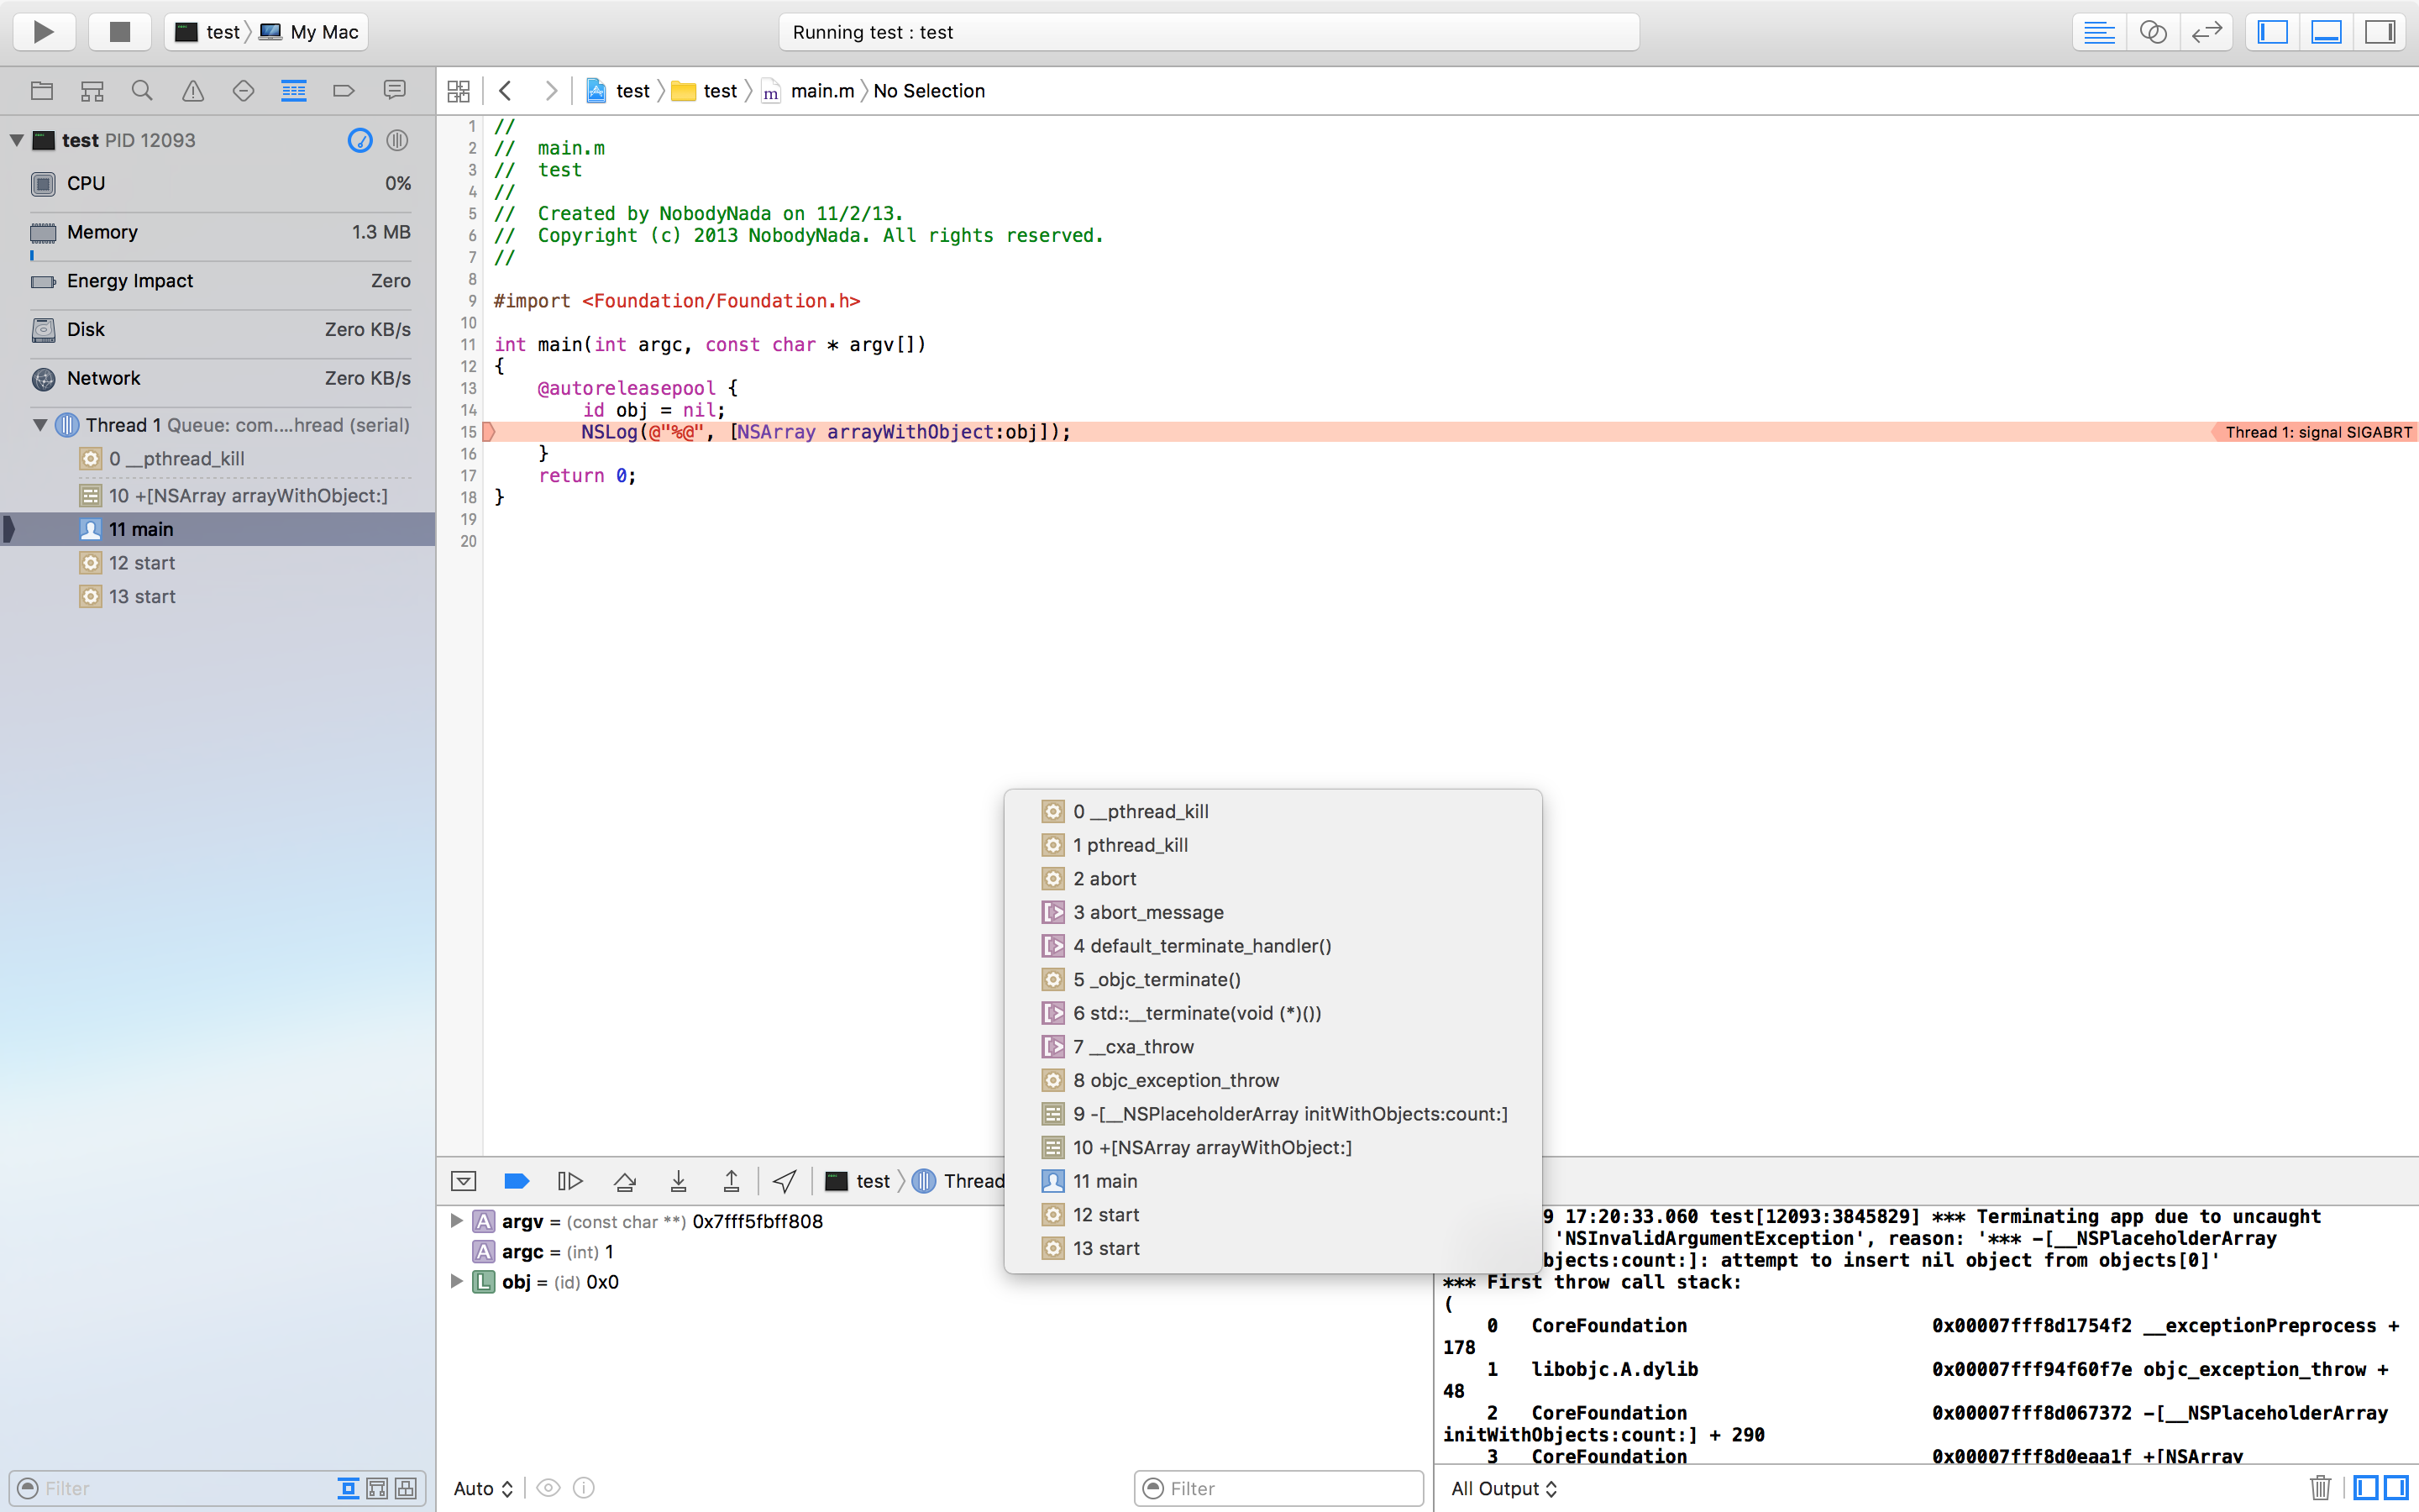Click the Simulate Location arrow icon
The height and width of the screenshot is (1512, 2419).
(x=784, y=1181)
